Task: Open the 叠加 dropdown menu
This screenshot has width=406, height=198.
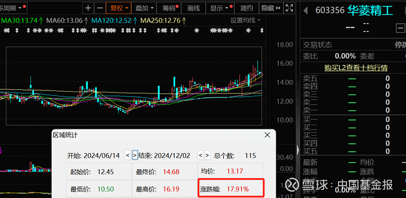Action: tap(144, 8)
